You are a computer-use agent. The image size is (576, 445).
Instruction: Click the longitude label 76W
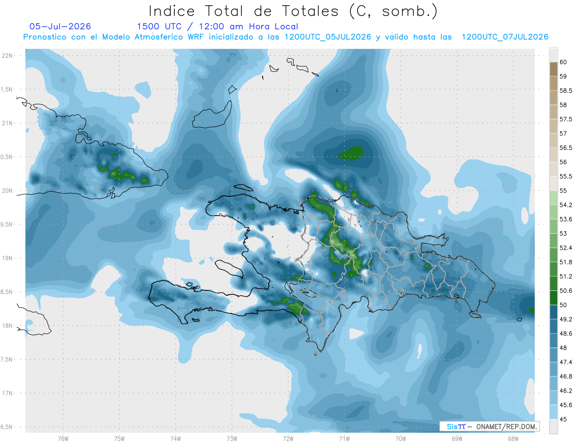point(63,439)
